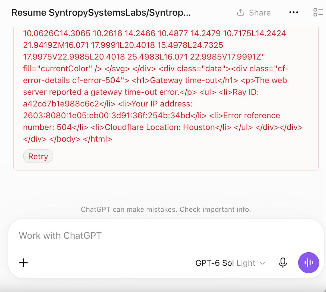
Task: Click the Cloudflare Location: Houston text
Action: 160,127
